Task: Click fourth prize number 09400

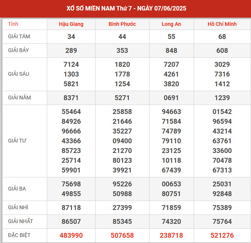Action: point(122,141)
